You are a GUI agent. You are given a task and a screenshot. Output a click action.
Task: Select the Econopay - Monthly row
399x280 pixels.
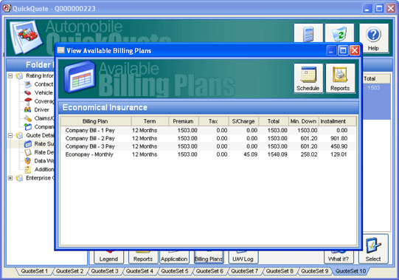208,154
